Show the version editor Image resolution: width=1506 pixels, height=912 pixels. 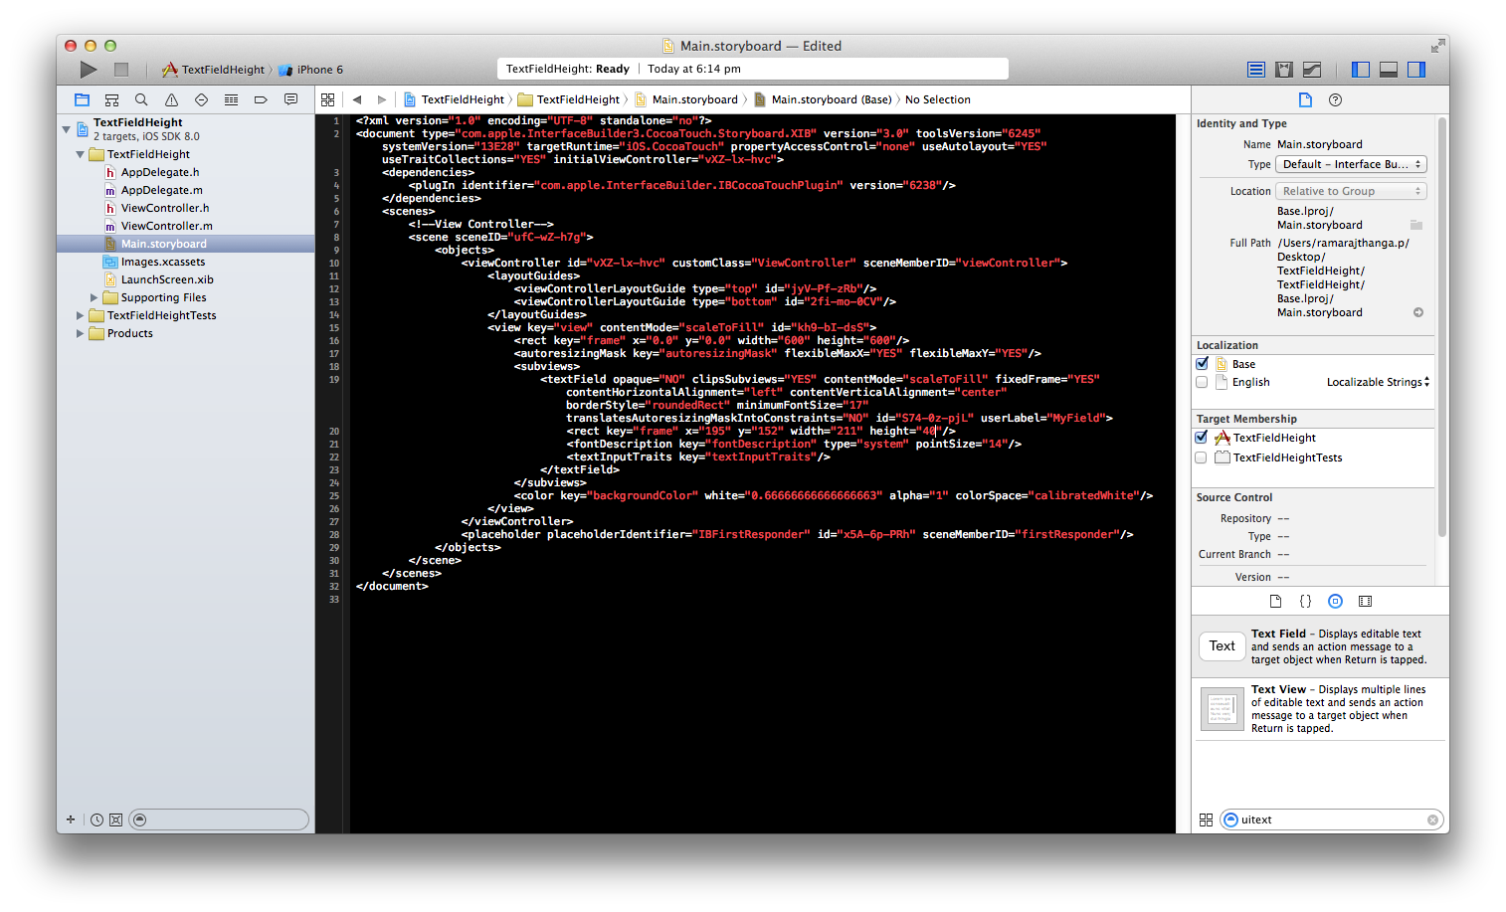tap(1312, 70)
